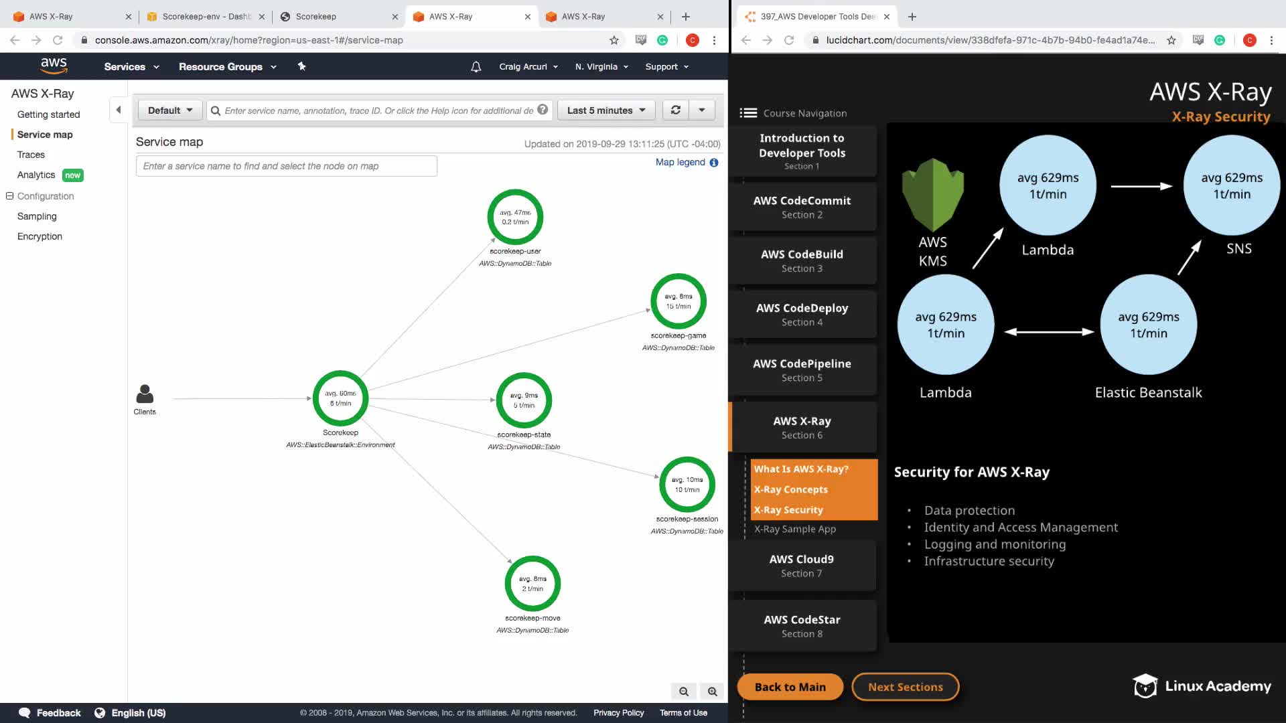Click the notifications bell icon

[x=476, y=67]
